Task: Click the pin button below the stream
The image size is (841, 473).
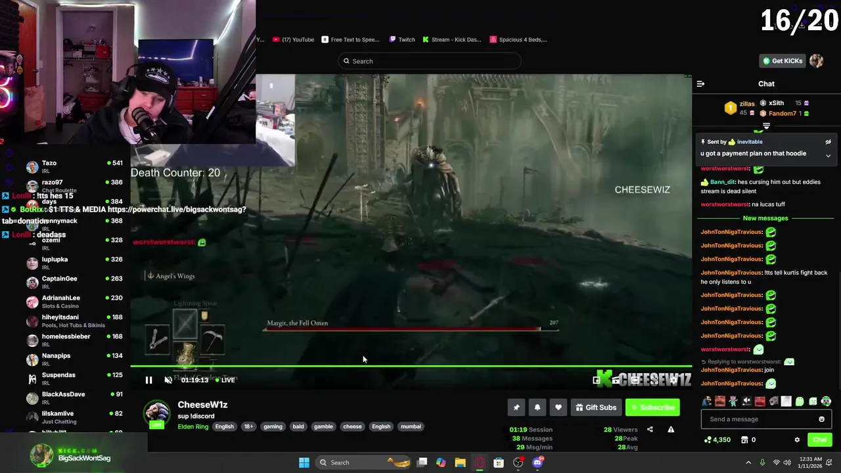Action: click(516, 407)
